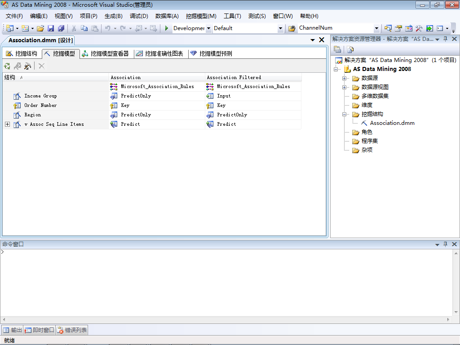Expand the 数据源 folder node
Screen dimensions: 460x345
click(345, 78)
